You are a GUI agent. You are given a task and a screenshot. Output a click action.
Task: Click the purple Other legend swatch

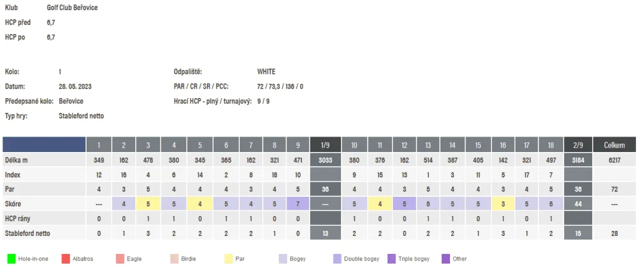446,259
